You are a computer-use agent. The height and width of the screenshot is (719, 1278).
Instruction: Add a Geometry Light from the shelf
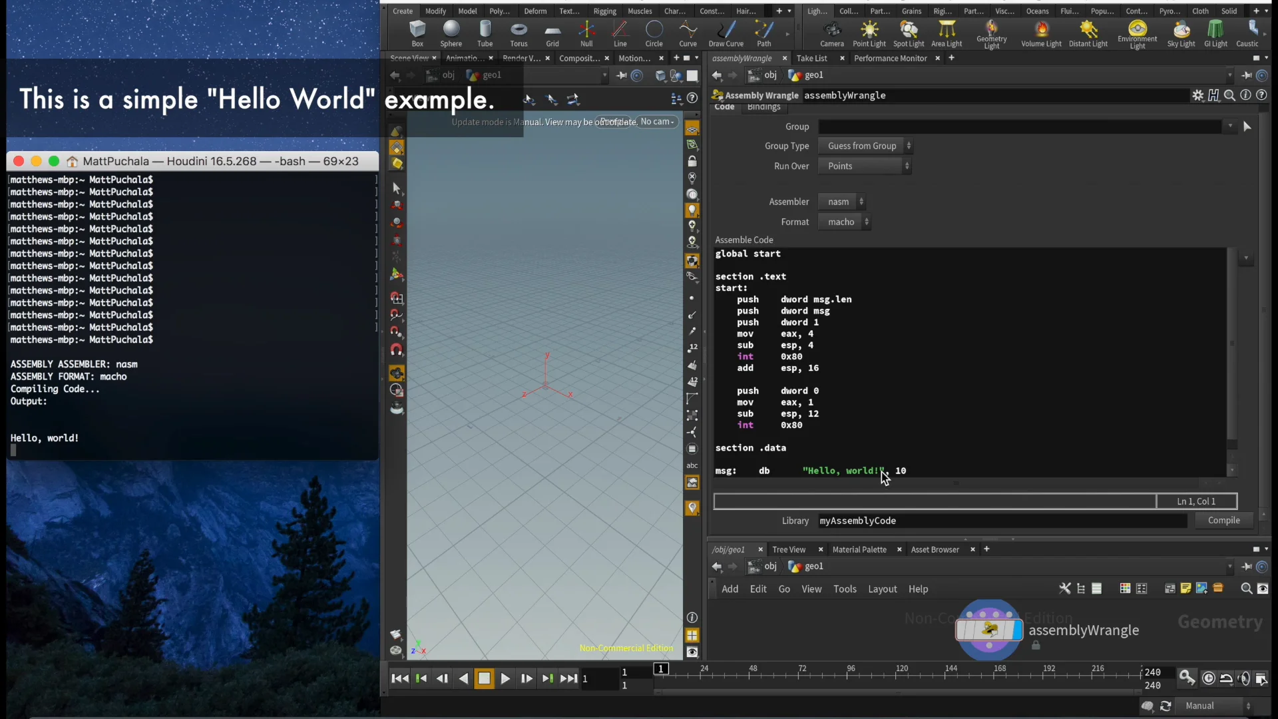click(x=992, y=35)
